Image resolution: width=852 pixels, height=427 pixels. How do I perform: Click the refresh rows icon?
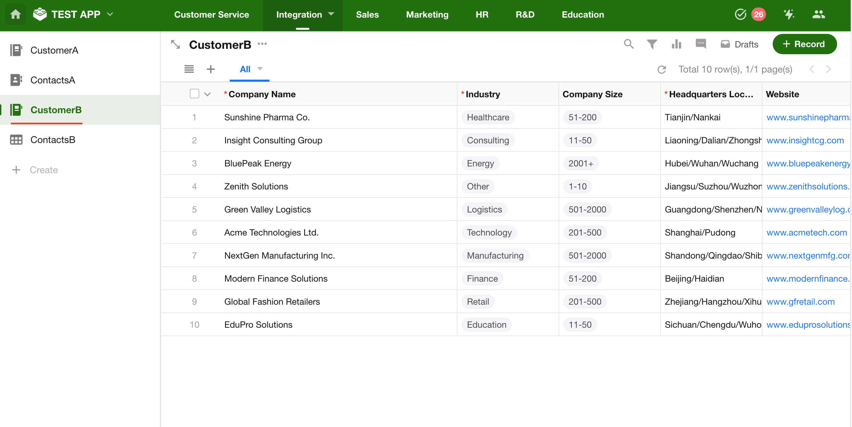click(662, 69)
